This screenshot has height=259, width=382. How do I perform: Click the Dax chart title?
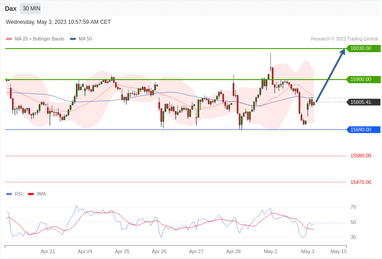point(11,9)
